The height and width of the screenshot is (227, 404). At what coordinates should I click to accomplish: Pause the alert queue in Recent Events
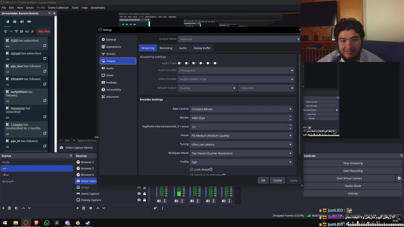coord(21,32)
